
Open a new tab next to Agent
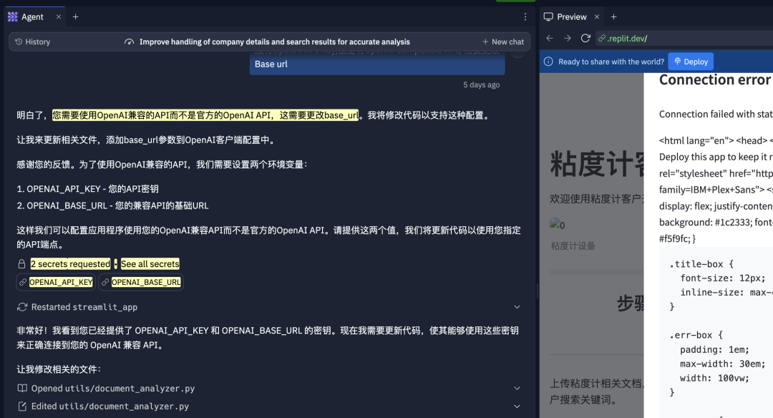[x=75, y=16]
